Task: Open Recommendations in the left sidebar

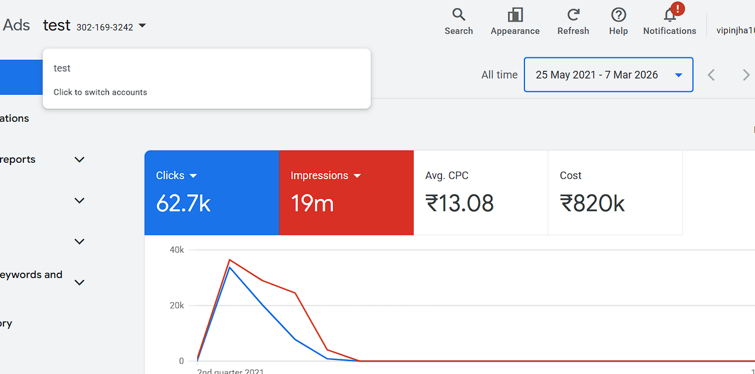Action: 15,118
